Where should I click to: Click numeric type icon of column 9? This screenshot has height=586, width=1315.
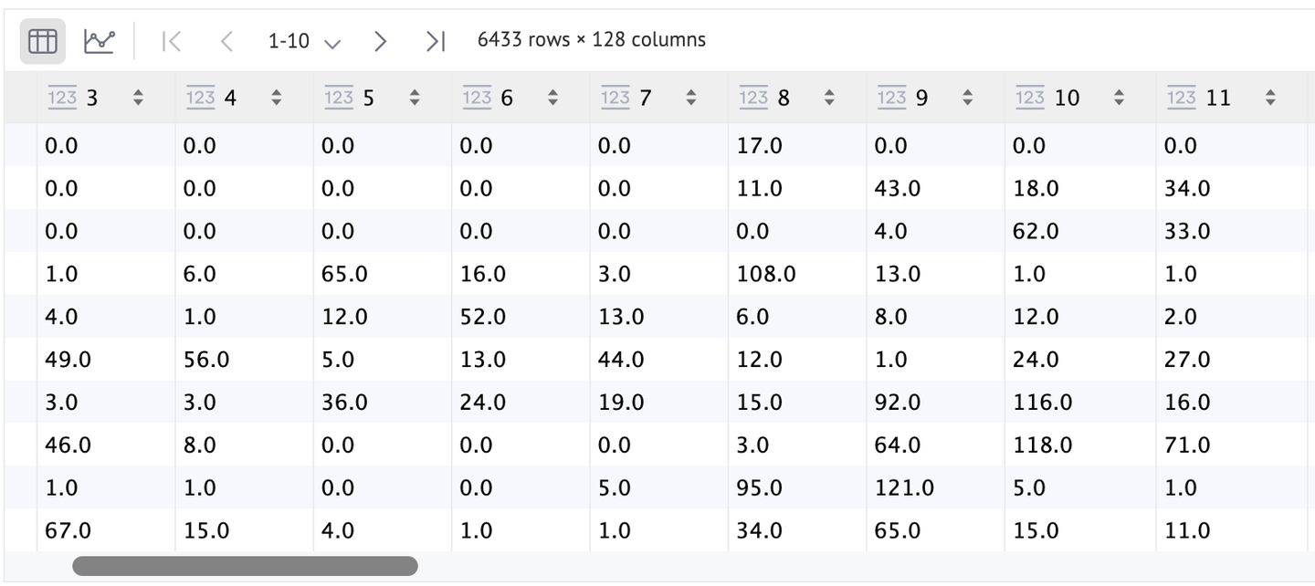[892, 98]
